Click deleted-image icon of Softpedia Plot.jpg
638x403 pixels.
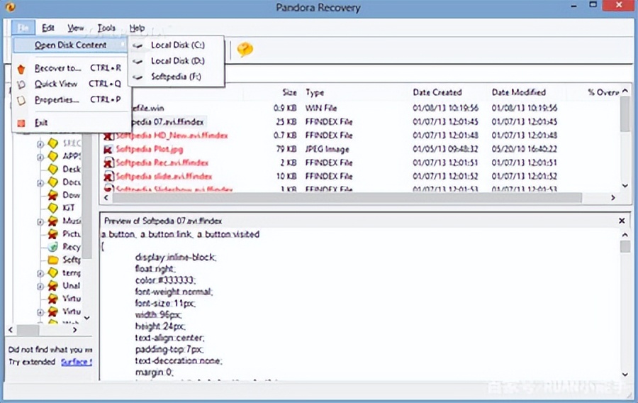tap(108, 150)
